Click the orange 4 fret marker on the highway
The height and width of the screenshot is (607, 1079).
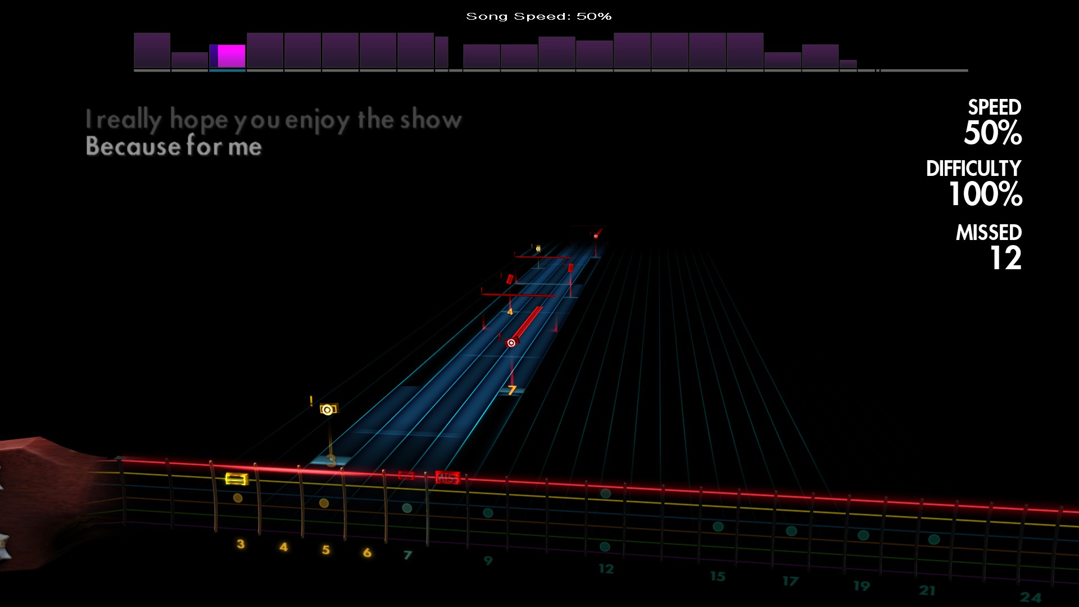(510, 311)
